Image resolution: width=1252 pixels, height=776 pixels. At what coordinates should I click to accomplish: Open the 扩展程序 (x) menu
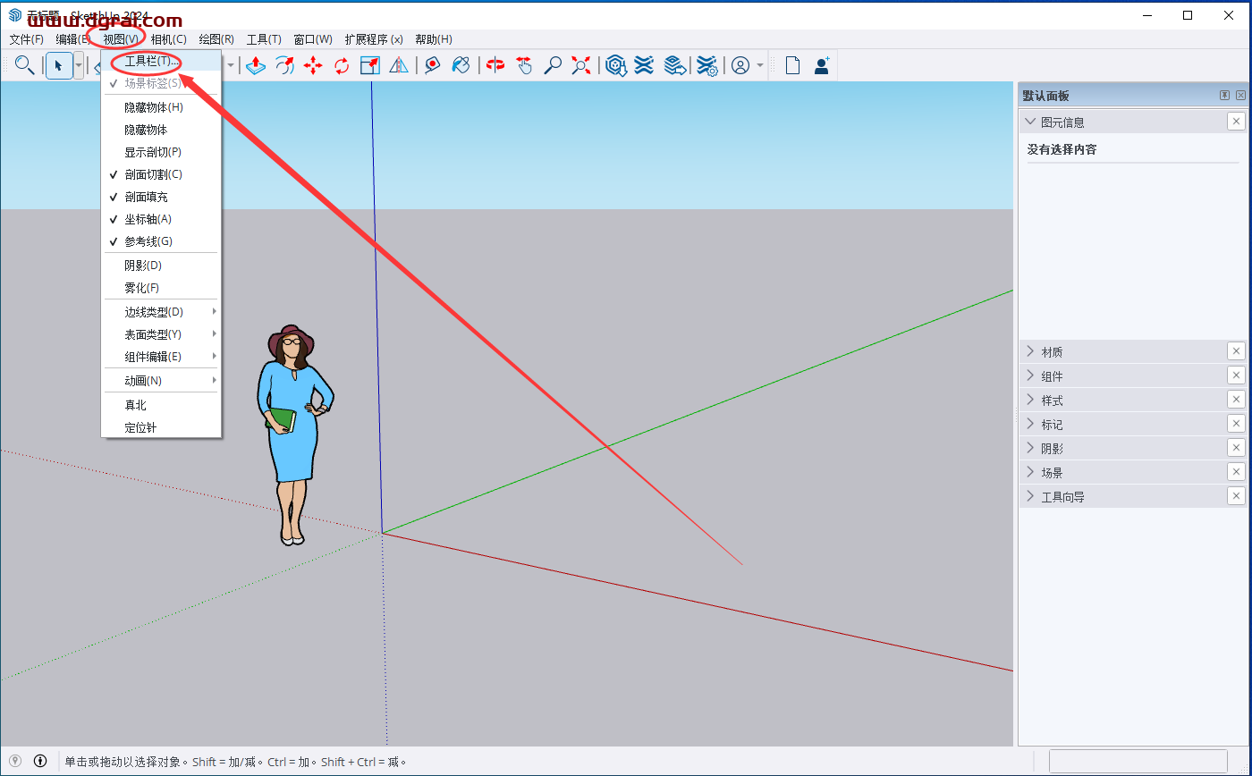(374, 39)
